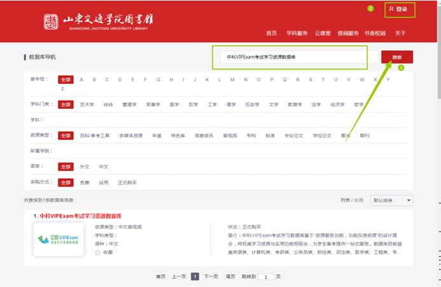This screenshot has width=441, height=287.
Task: Filter by first letter S
Action: (311, 80)
